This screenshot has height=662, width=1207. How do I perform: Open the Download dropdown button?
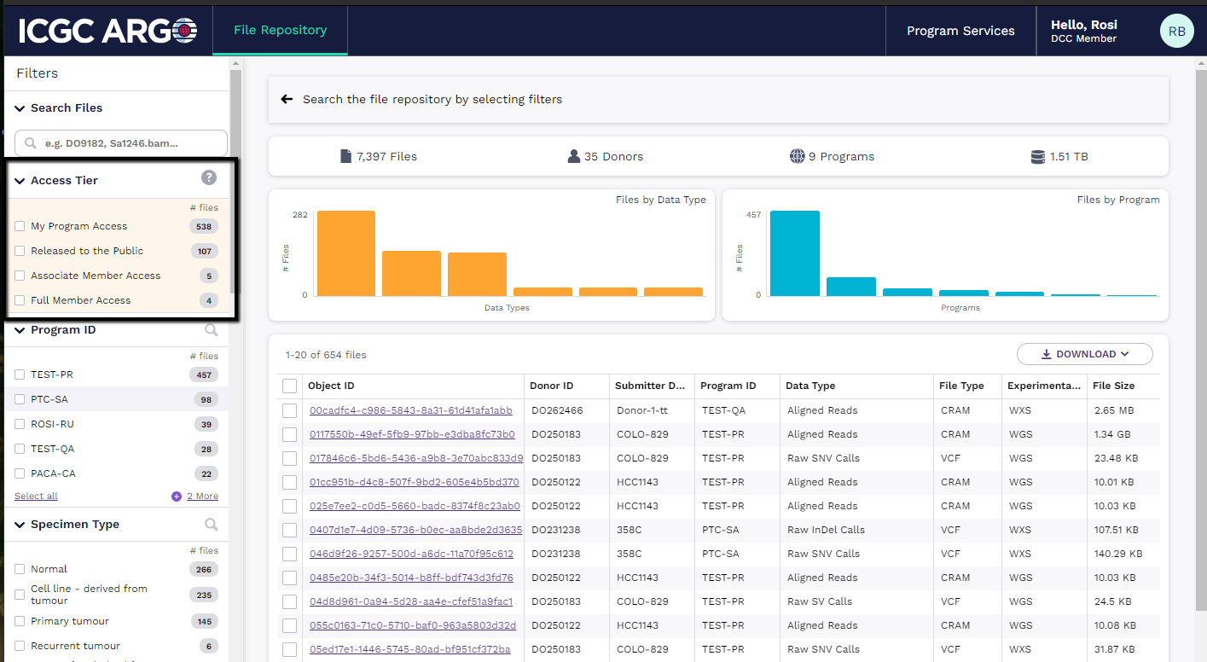[x=1084, y=354]
